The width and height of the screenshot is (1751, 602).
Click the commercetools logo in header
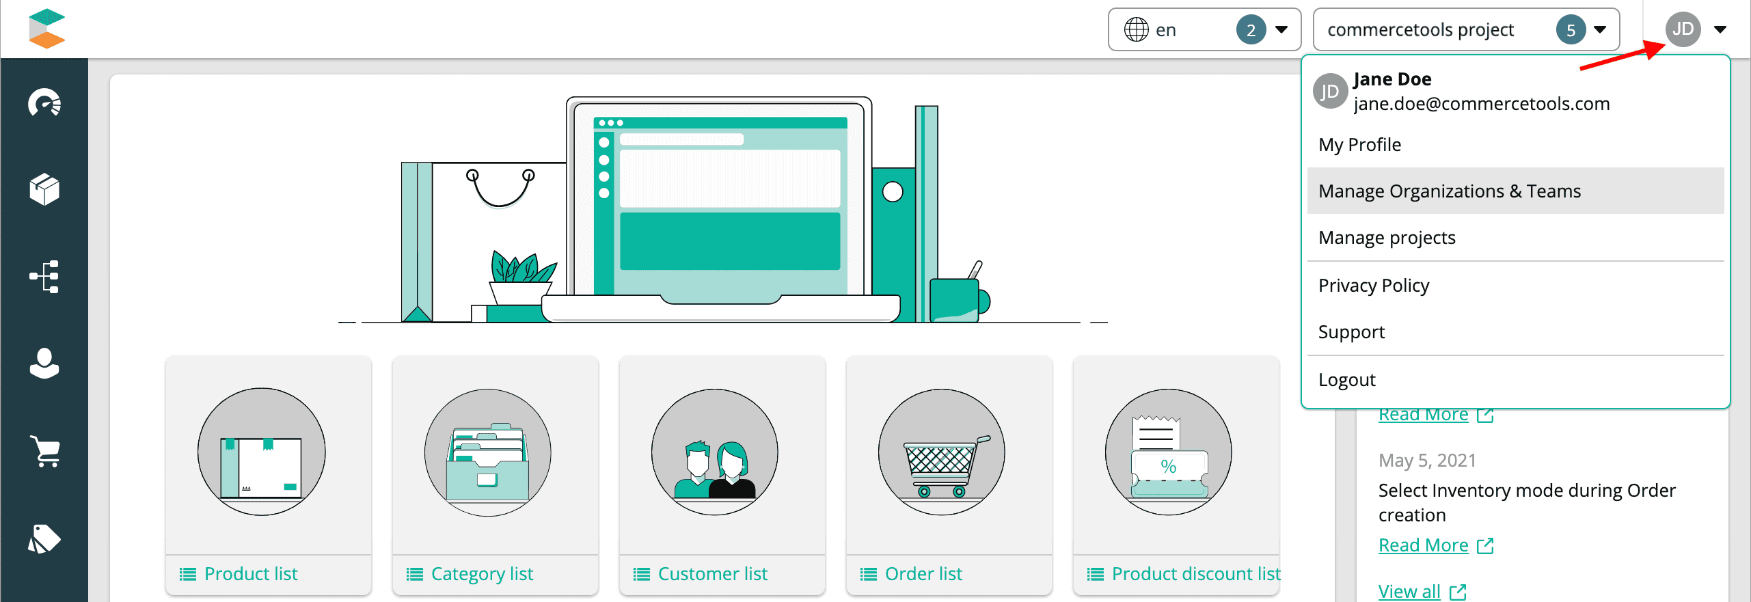click(46, 29)
